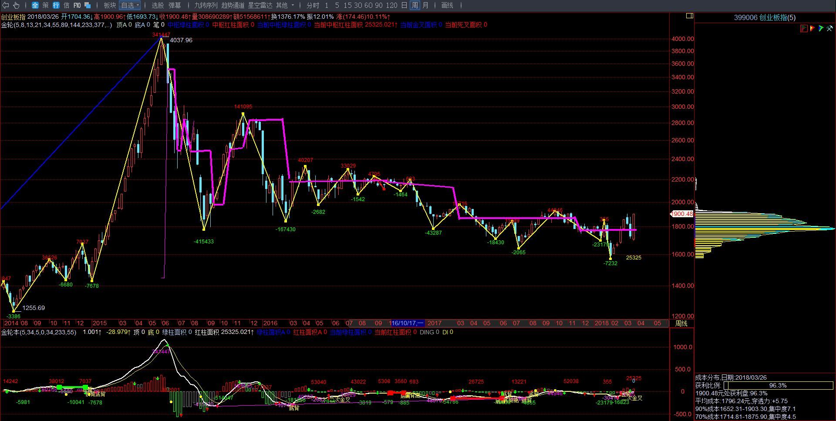Click the 获利比例 96.3% progress bar
Image resolution: width=836 pixels, height=421 pixels.
click(x=778, y=385)
